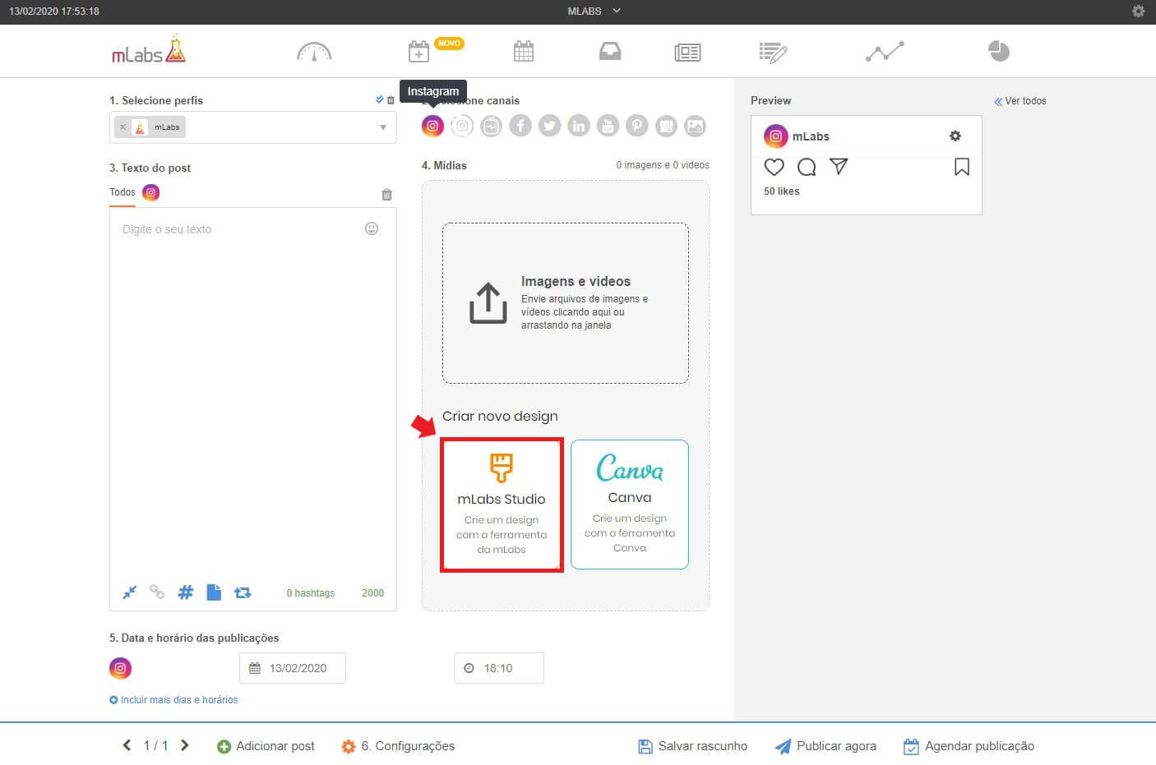1156x765 pixels.
Task: Open the news feed icon in top navigation
Action: coord(687,53)
